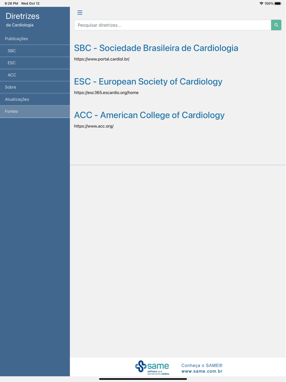Screen dimensions: 286x382
Task: Visit the www.same.com.br link
Action: pos(201,372)
